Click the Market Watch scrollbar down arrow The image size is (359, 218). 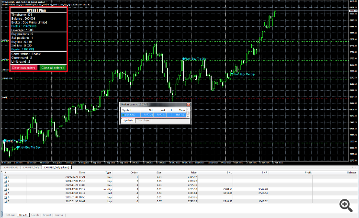pyautogui.click(x=188, y=117)
